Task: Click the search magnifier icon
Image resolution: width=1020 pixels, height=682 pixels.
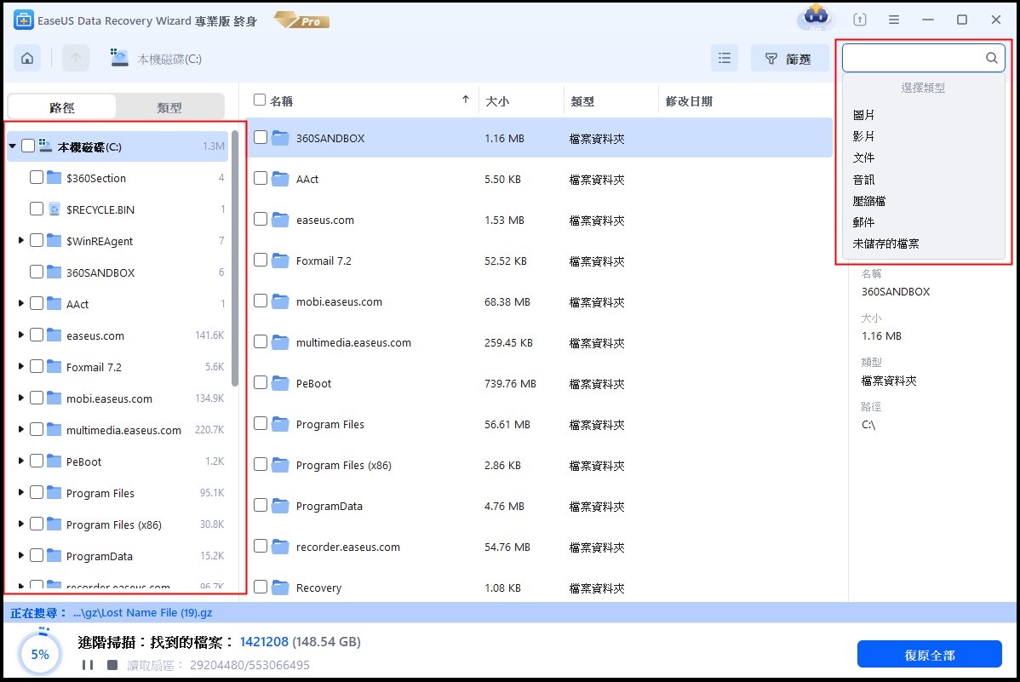Action: [x=991, y=58]
